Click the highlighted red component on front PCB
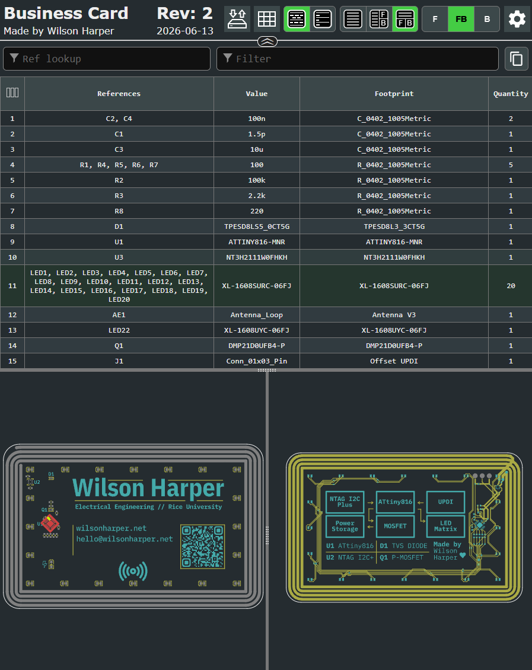The height and width of the screenshot is (670, 532). tap(50, 522)
